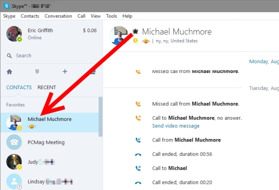Click the blue outgoing call icon
Screen dimensions: 279x190
pyautogui.click(x=138, y=168)
